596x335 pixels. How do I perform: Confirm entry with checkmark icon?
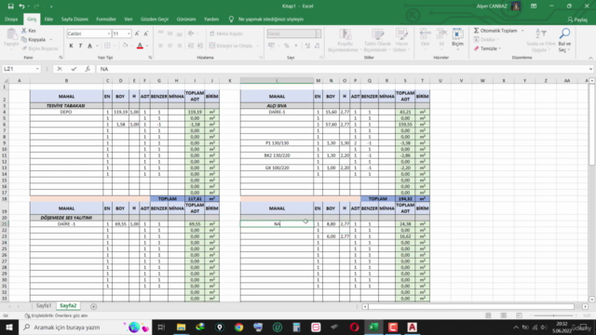click(x=74, y=69)
